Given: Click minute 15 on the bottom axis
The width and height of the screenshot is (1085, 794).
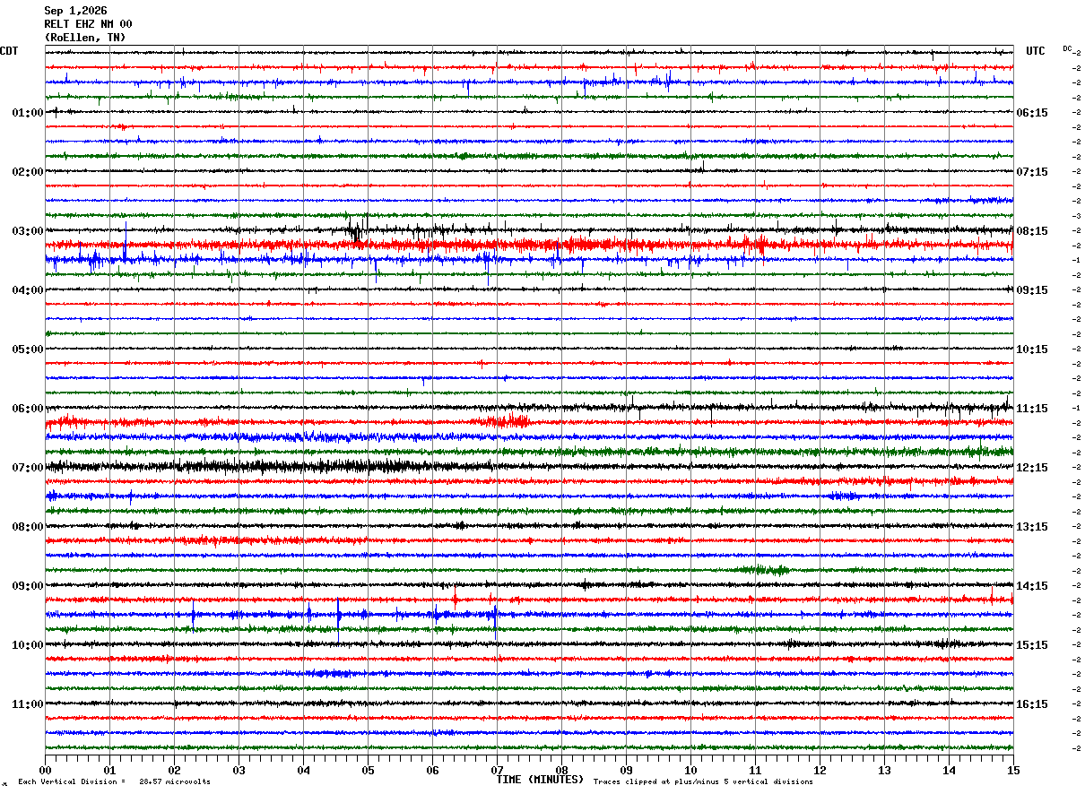Looking at the screenshot, I should [1013, 770].
